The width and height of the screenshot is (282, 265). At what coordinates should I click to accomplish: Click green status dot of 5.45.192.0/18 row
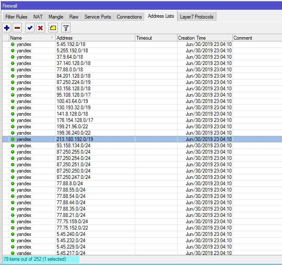(x=13, y=44)
